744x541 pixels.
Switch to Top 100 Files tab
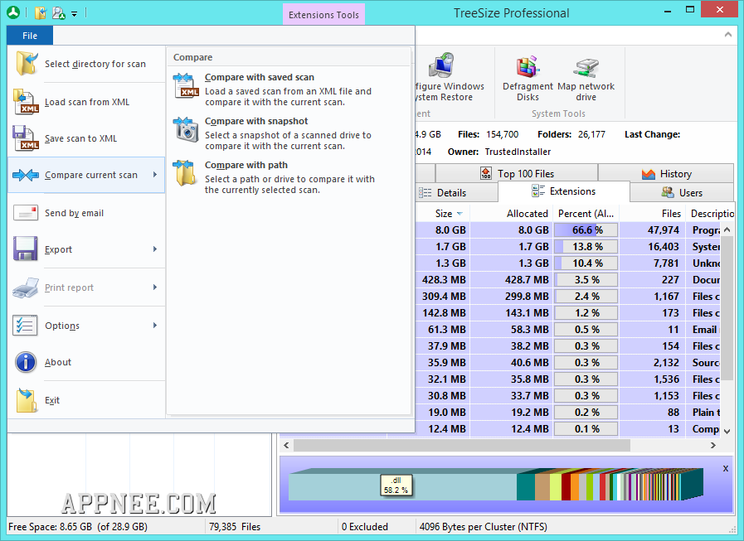click(x=517, y=173)
